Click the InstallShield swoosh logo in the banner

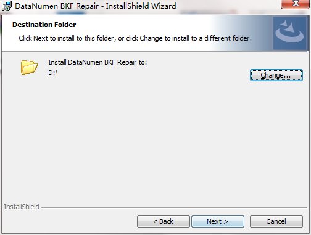pyautogui.click(x=289, y=33)
